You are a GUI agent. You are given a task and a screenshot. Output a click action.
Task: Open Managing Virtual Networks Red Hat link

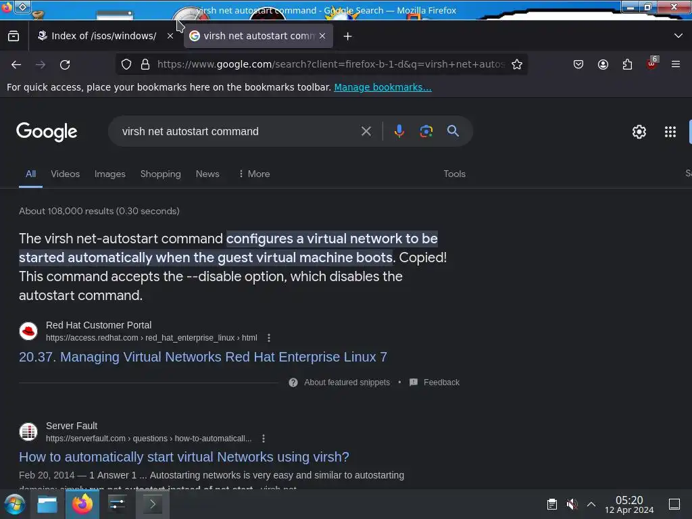203,357
